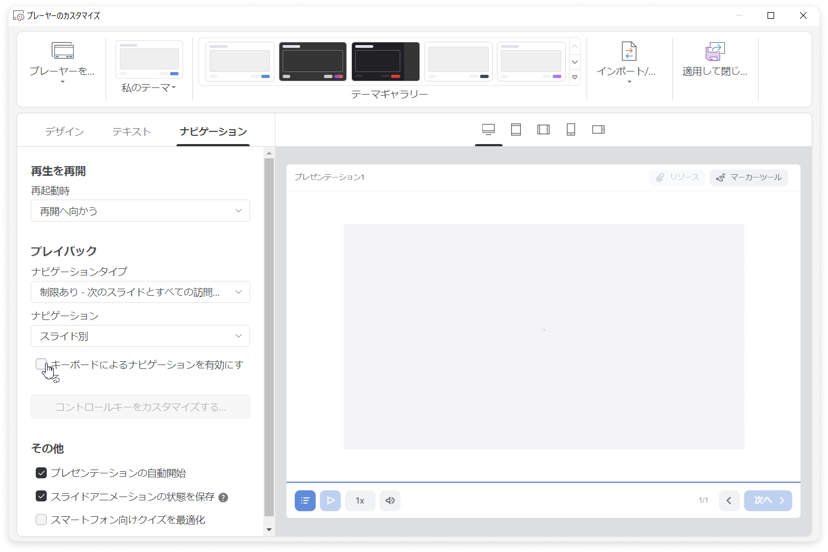The width and height of the screenshot is (828, 552).
Task: Click the volume speaker icon
Action: click(390, 500)
